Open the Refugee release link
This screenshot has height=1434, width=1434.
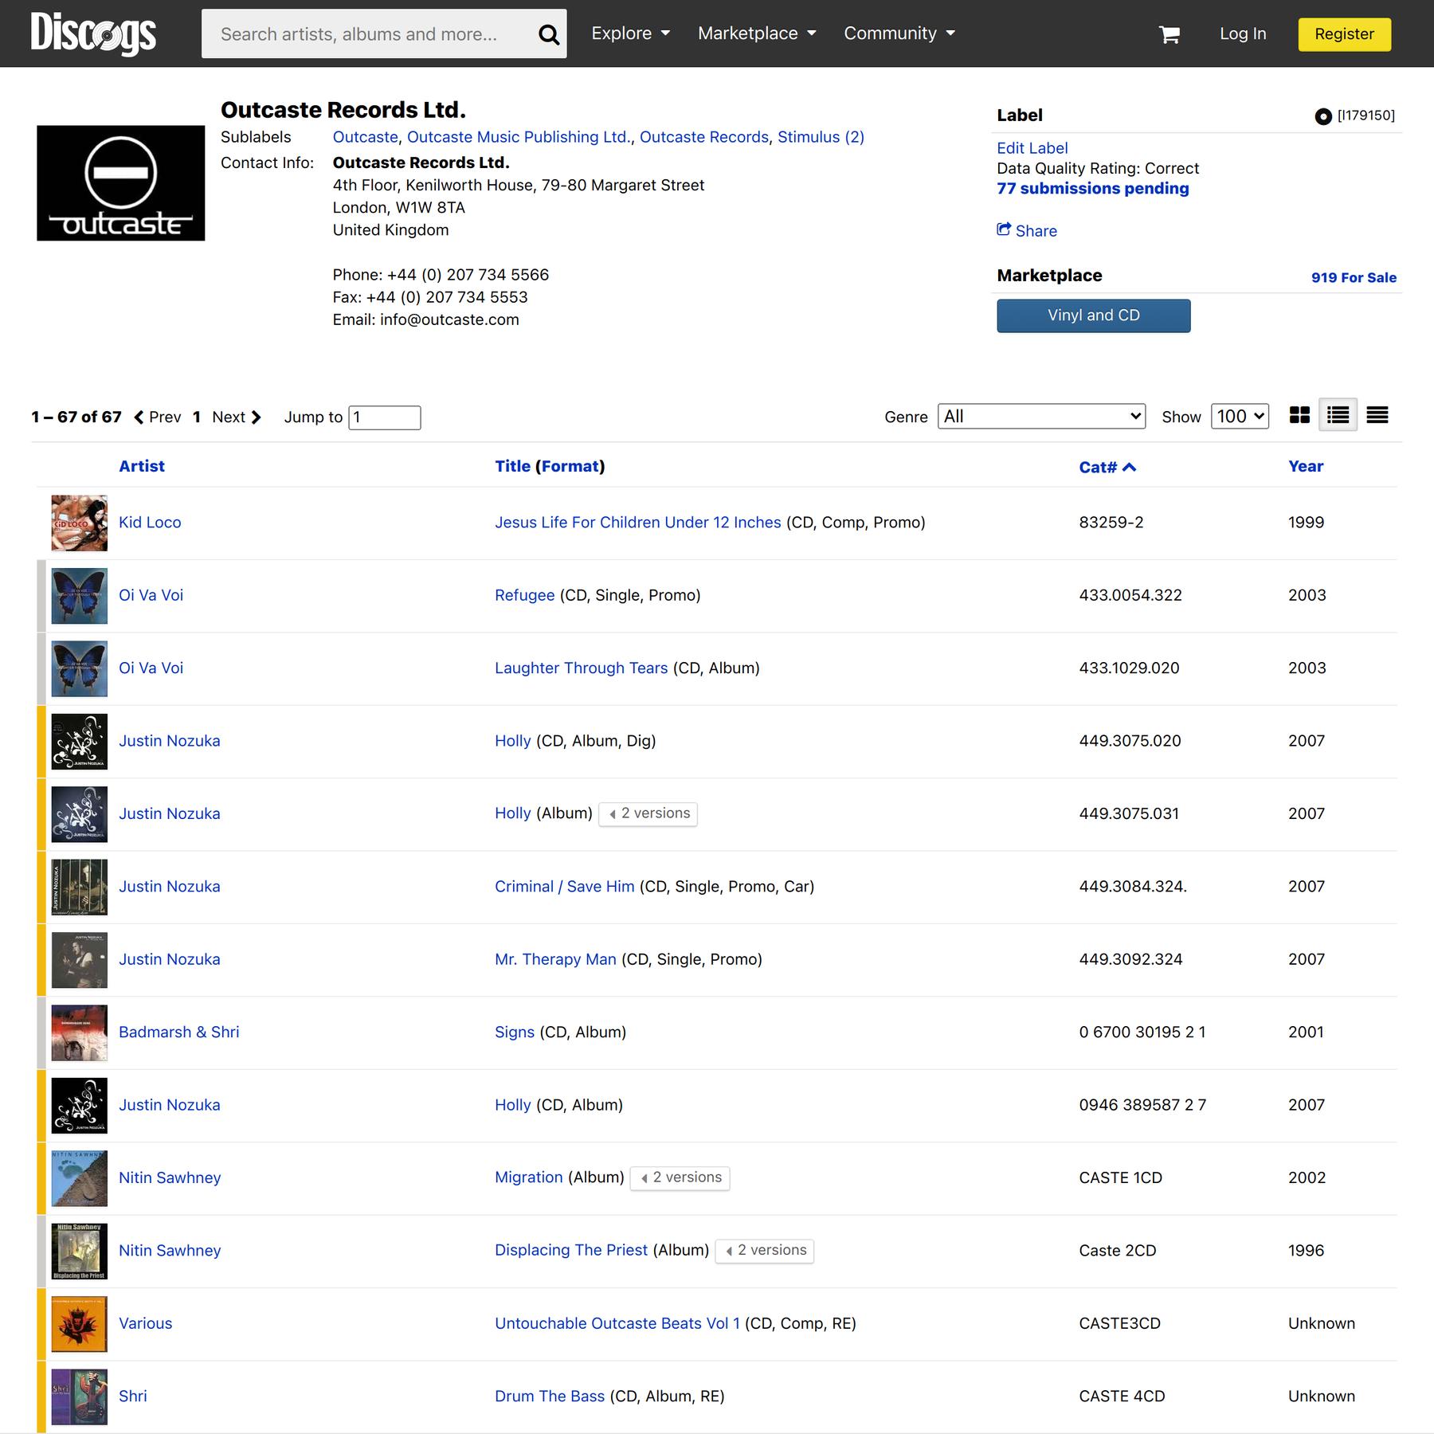pos(524,595)
